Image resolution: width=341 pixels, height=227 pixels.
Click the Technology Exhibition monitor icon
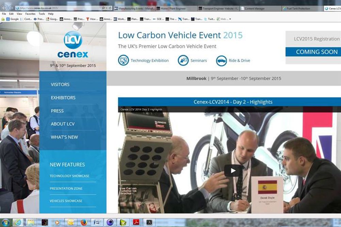point(123,60)
